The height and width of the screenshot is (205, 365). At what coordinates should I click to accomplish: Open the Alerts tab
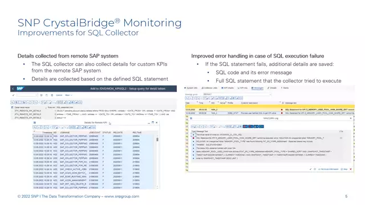[x=285, y=88]
